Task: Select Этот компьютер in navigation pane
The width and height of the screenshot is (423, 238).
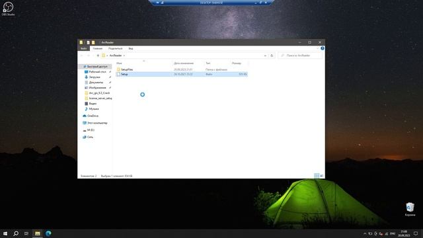Action: pyautogui.click(x=97, y=123)
